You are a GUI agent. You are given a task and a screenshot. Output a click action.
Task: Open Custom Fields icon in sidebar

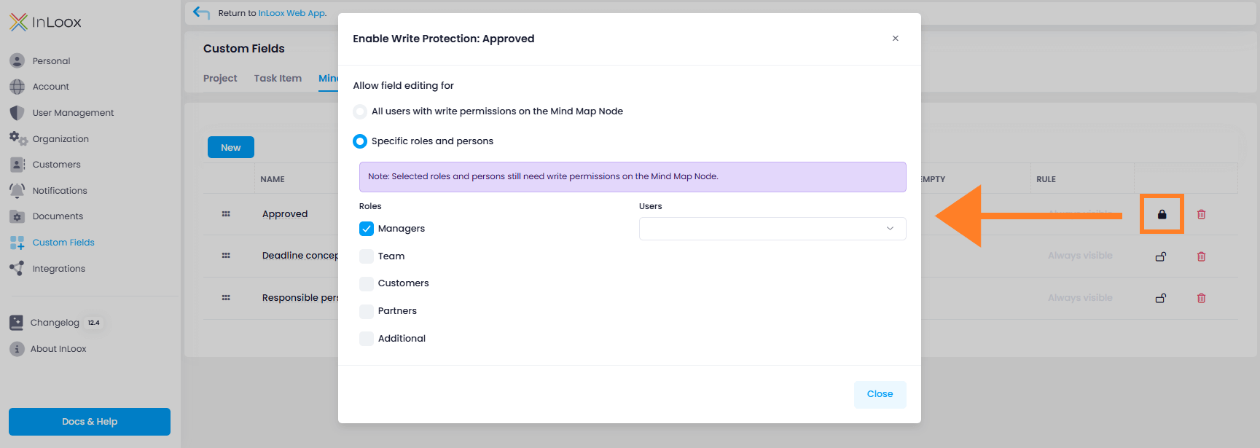coord(17,243)
